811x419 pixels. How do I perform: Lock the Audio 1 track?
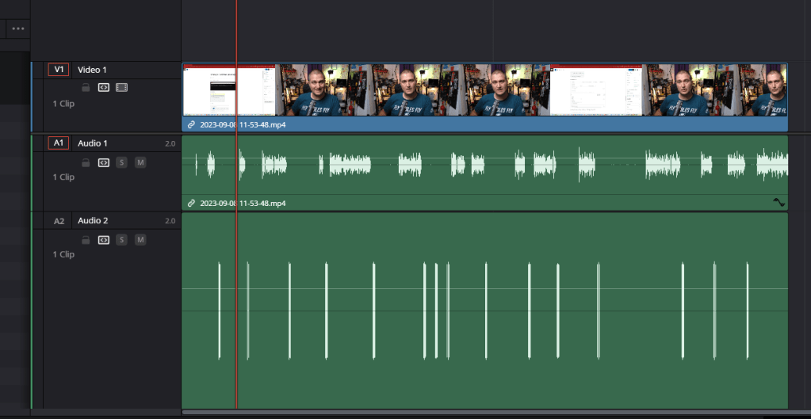[86, 162]
